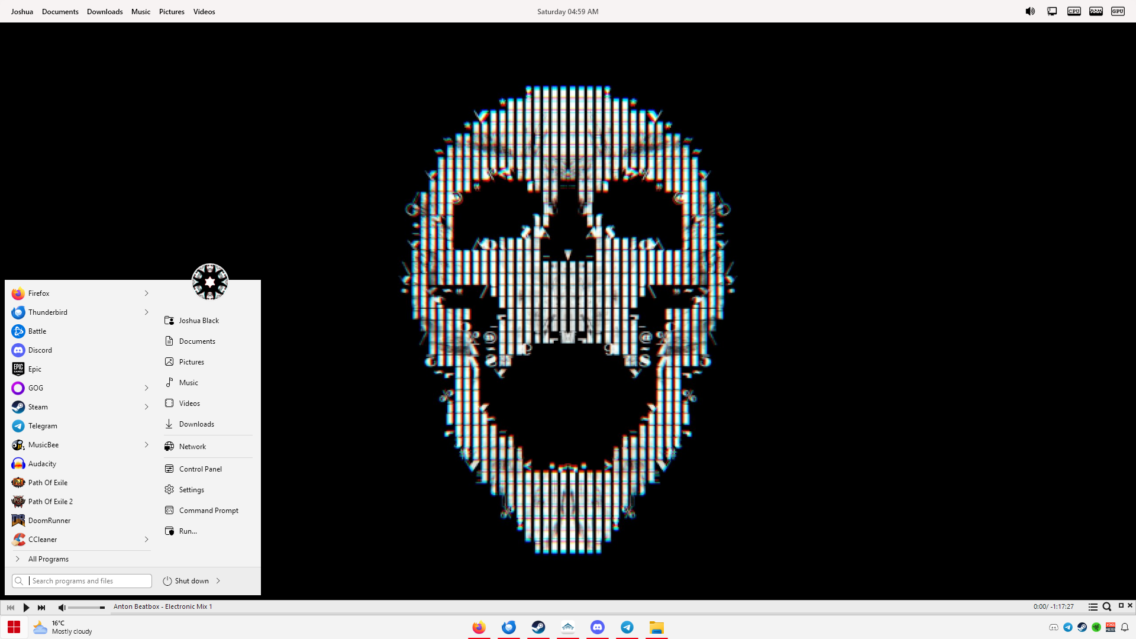This screenshot has width=1136, height=639.
Task: Open Joshua folder from top bar
Action: pos(22,12)
